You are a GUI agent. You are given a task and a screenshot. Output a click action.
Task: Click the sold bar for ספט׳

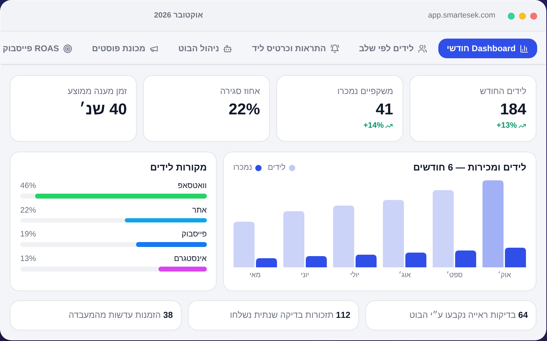click(466, 259)
